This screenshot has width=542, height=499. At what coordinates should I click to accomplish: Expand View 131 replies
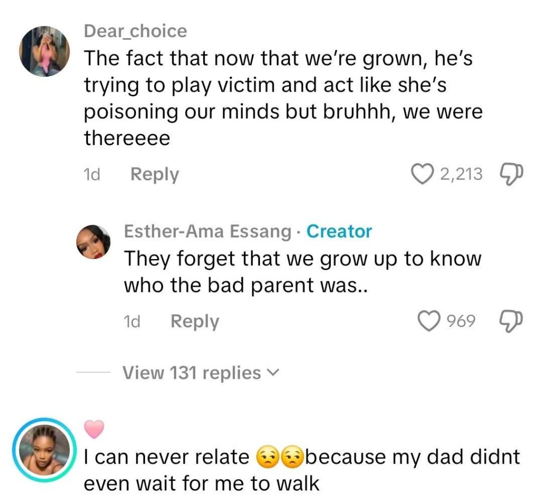click(192, 372)
